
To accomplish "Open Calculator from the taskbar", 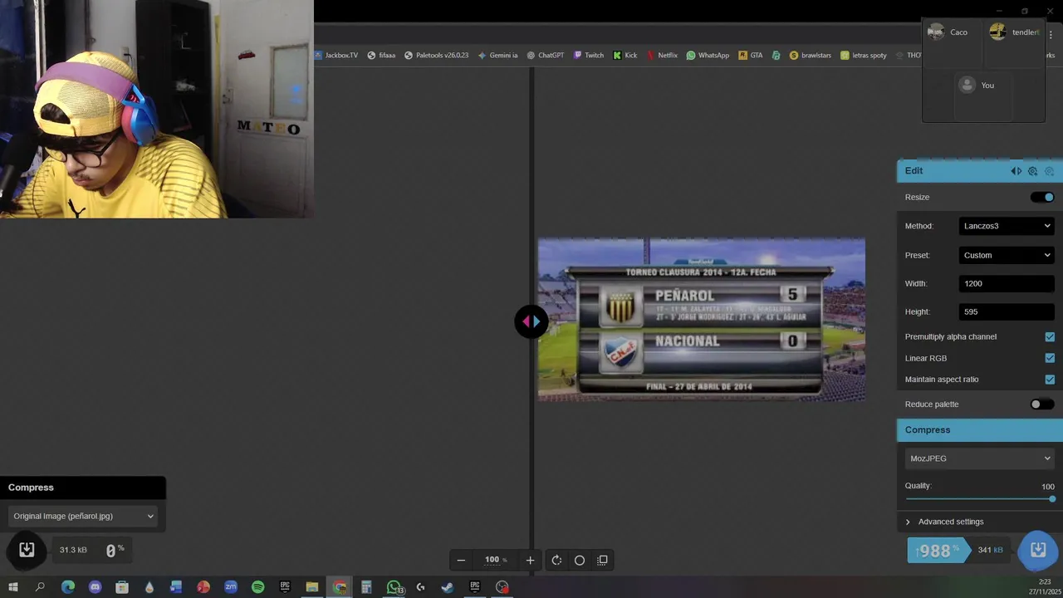I will click(x=366, y=587).
